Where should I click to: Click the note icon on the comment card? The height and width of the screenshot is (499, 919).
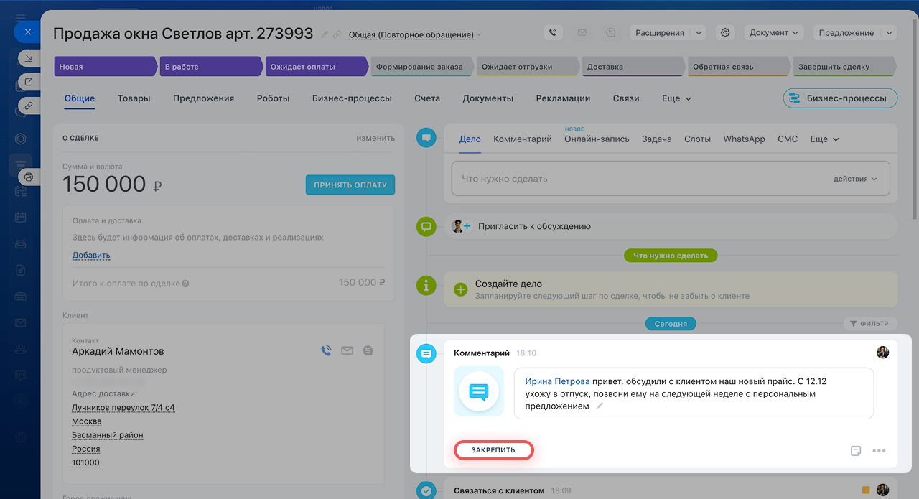[855, 451]
